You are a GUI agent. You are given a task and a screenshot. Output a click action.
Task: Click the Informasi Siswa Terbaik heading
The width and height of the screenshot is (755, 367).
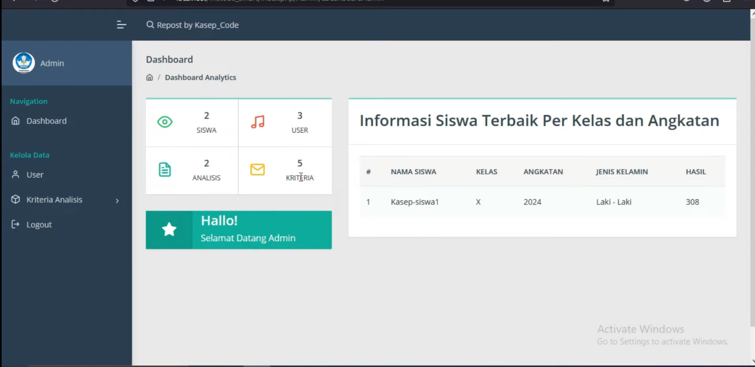[539, 120]
